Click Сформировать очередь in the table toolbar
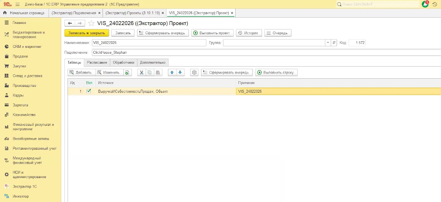 click(227, 72)
